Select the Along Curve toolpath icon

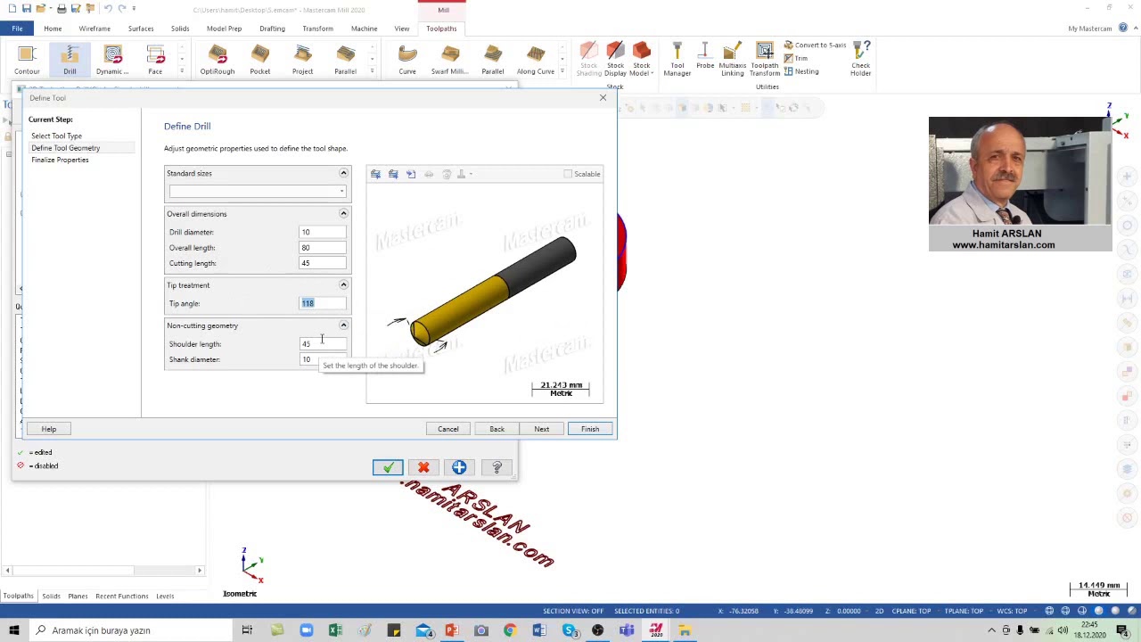(536, 60)
